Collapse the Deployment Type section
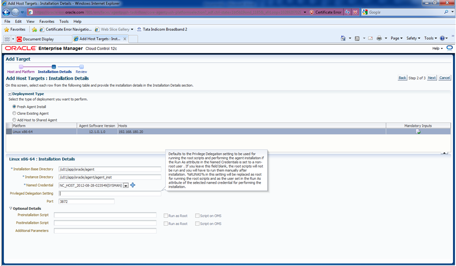The width and height of the screenshot is (456, 266). (x=10, y=94)
